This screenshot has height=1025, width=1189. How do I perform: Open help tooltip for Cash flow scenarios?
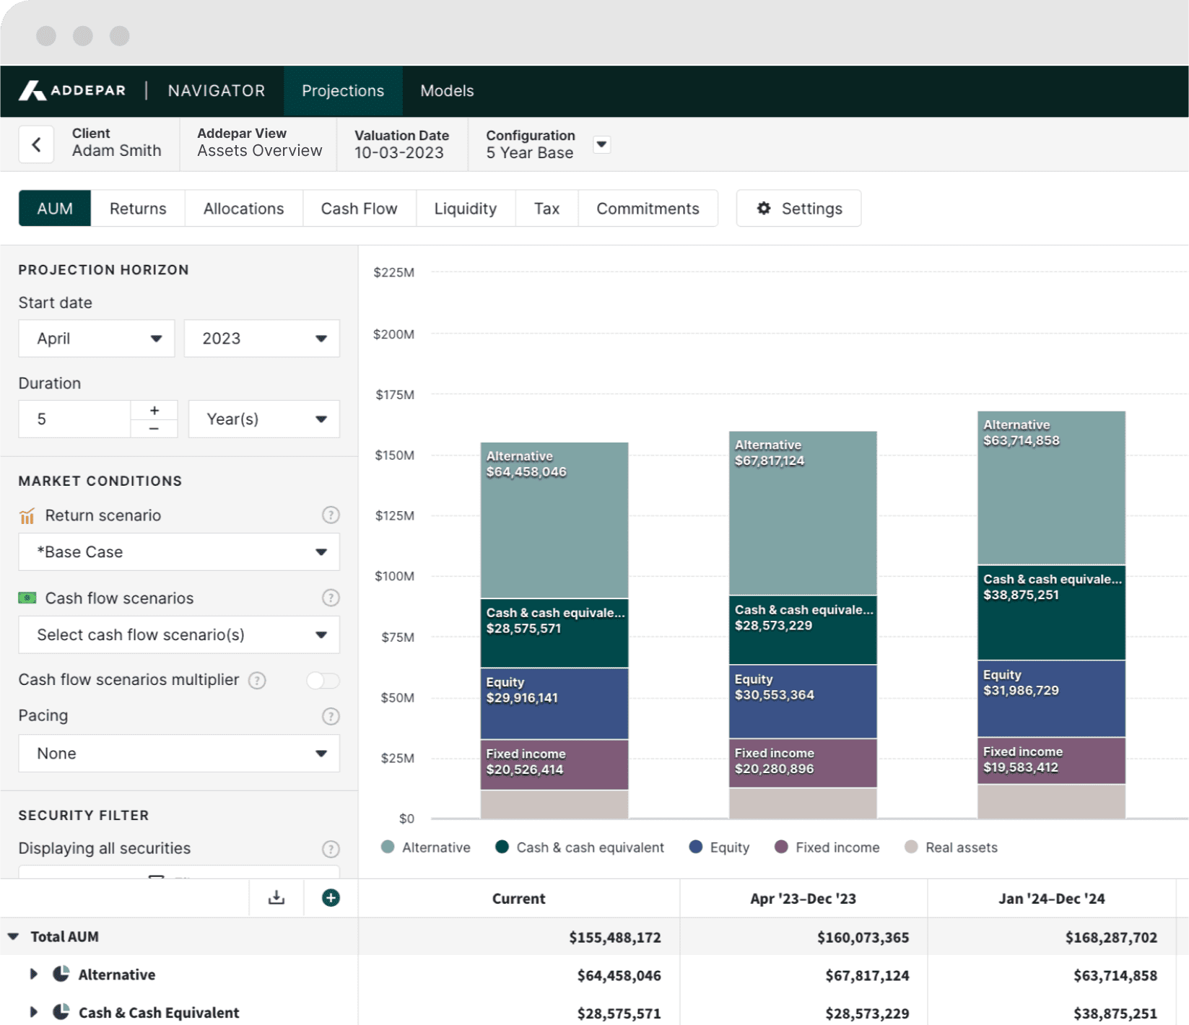click(331, 598)
